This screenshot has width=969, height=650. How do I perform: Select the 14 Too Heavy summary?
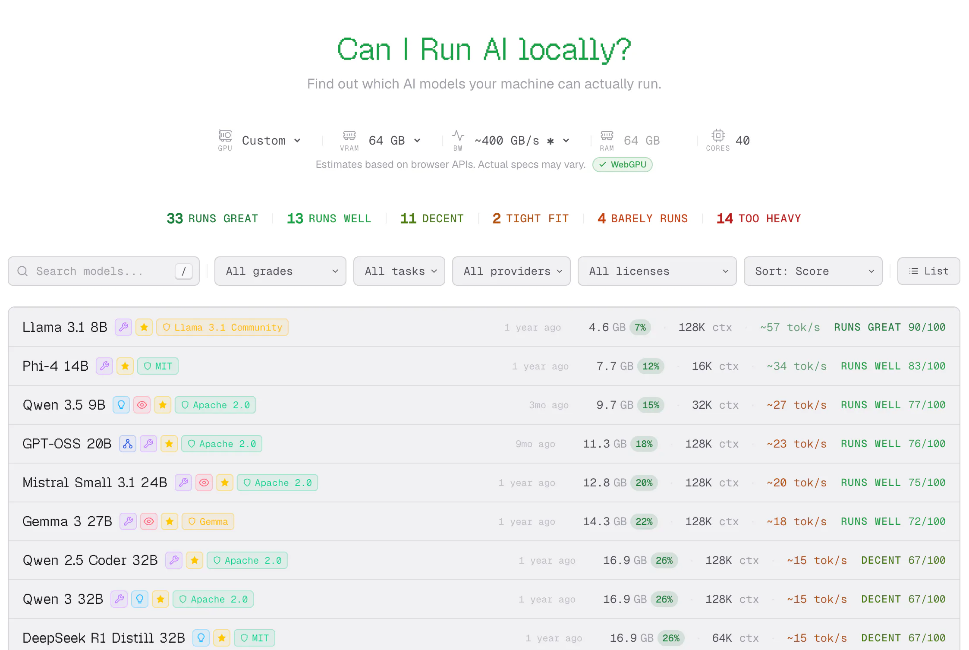(758, 218)
